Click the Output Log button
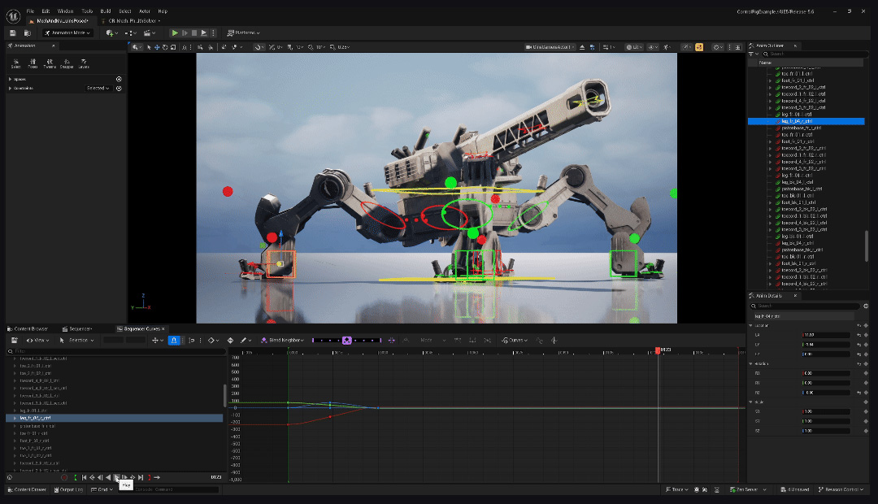Screen dimensions: 878x504 [69, 489]
